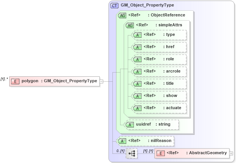Click the E icon of AbstractGeometry
Viewport: 236px width, 163px height.
pos(161,153)
